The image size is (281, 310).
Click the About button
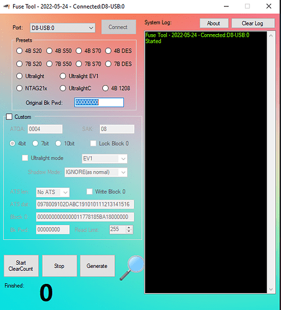(x=214, y=23)
